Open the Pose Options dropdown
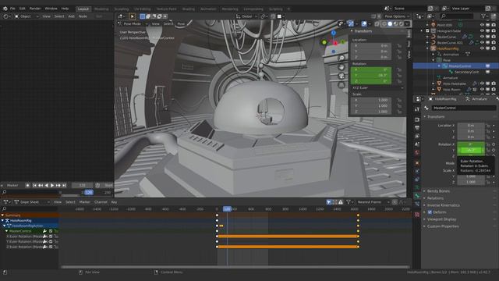The width and height of the screenshot is (499, 281). click(397, 16)
